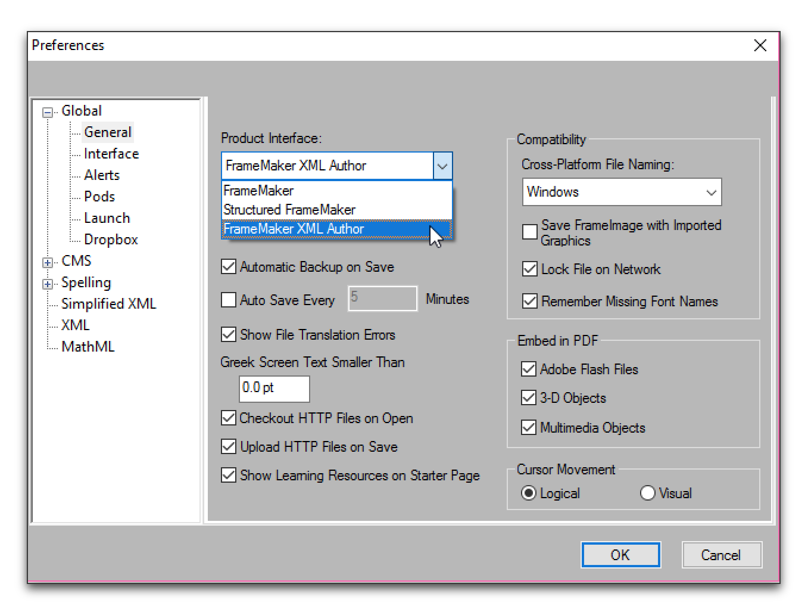
Task: Click the Global tree label
Action: pyautogui.click(x=82, y=111)
